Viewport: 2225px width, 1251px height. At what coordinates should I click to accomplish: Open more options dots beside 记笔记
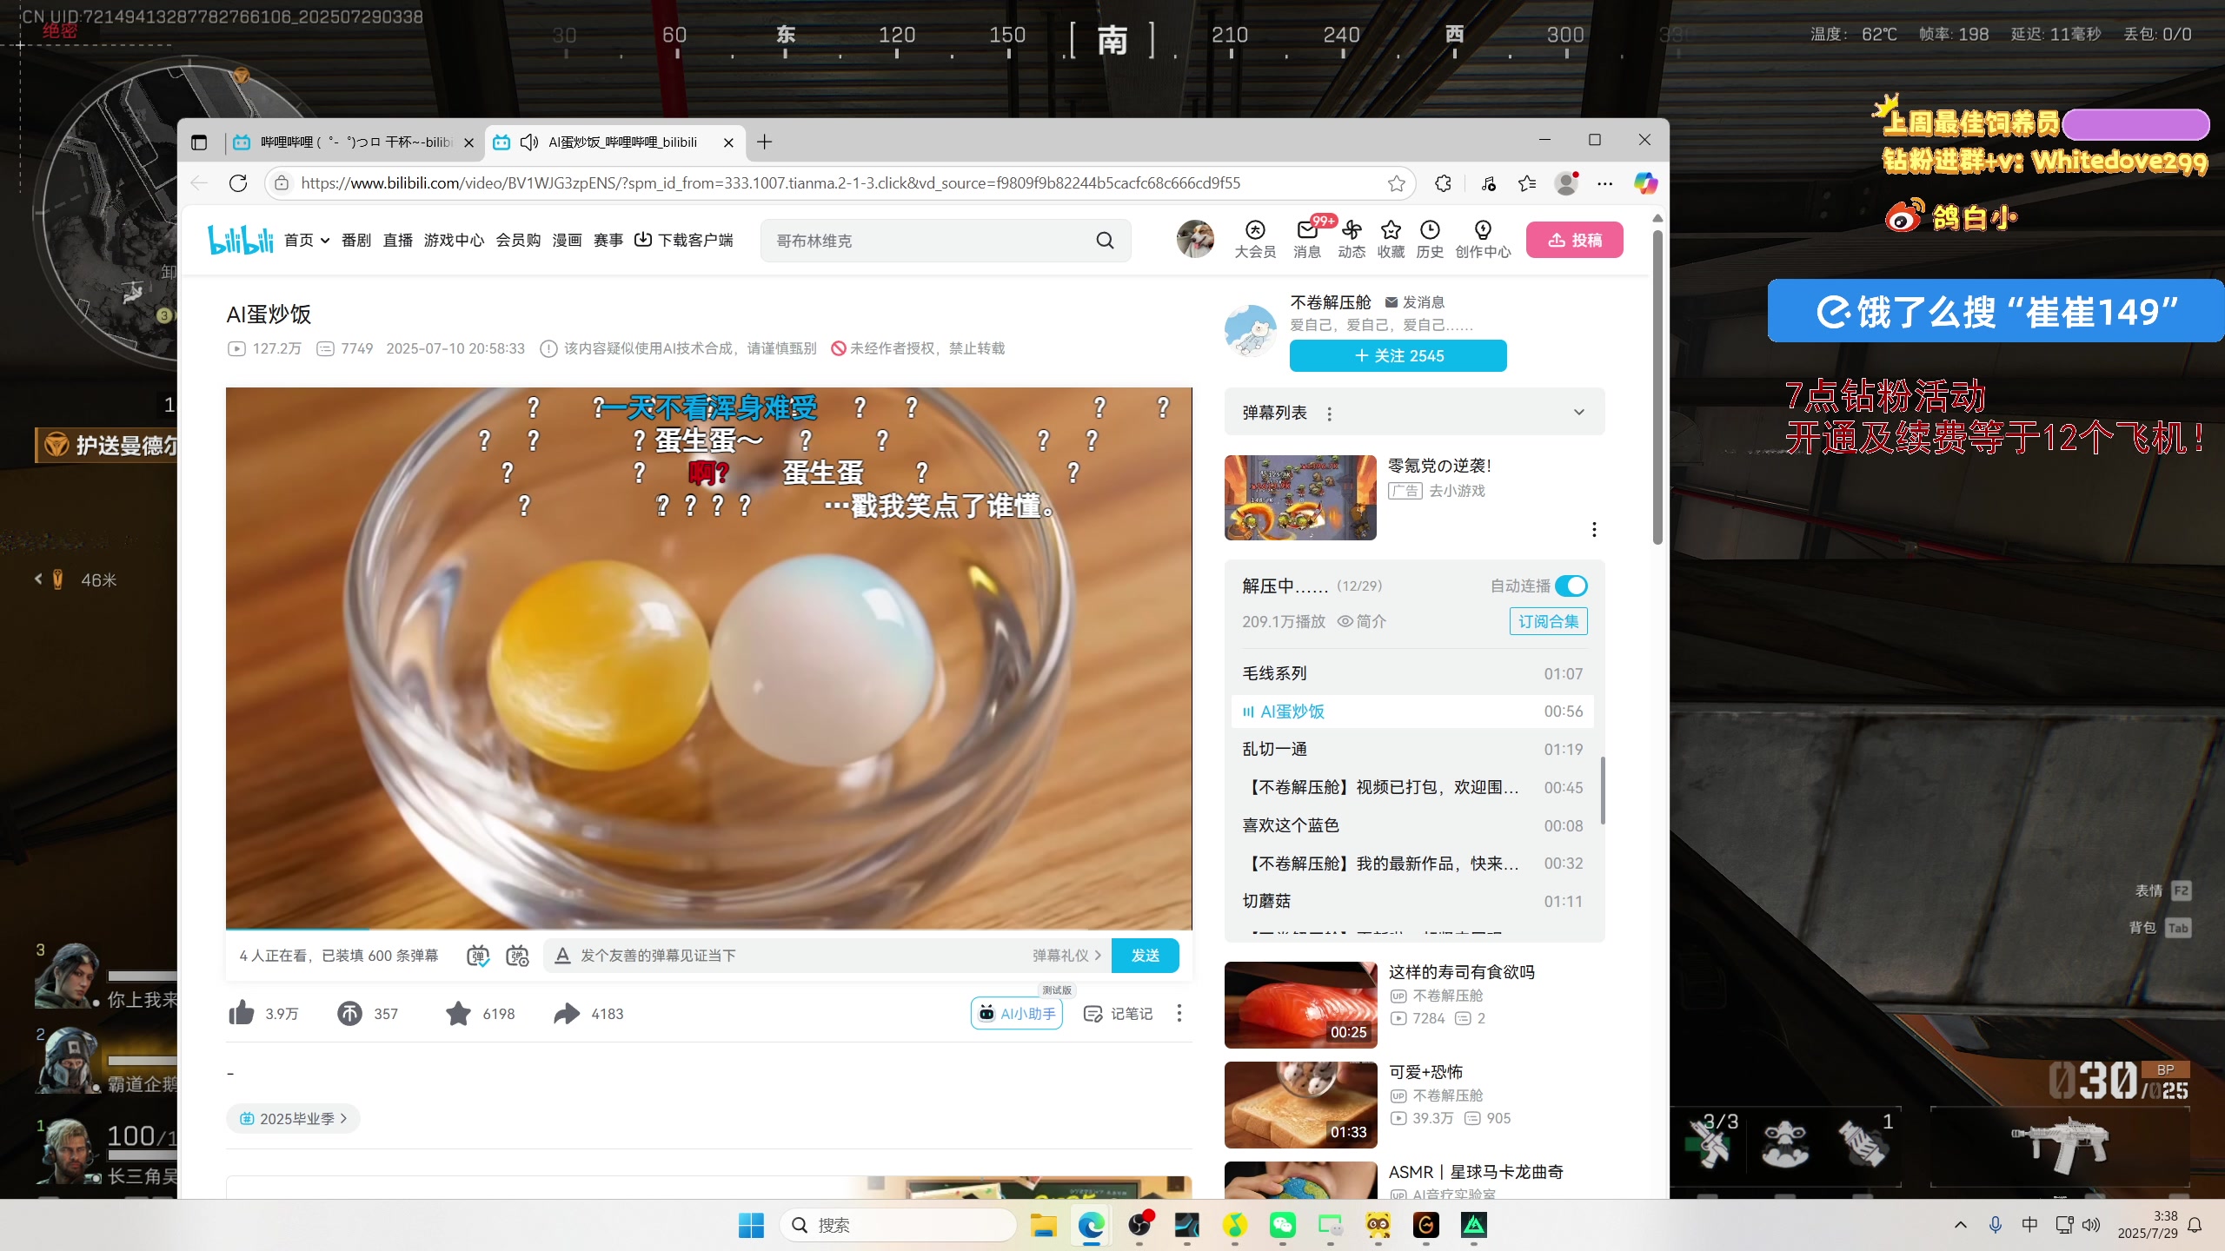click(1179, 1013)
